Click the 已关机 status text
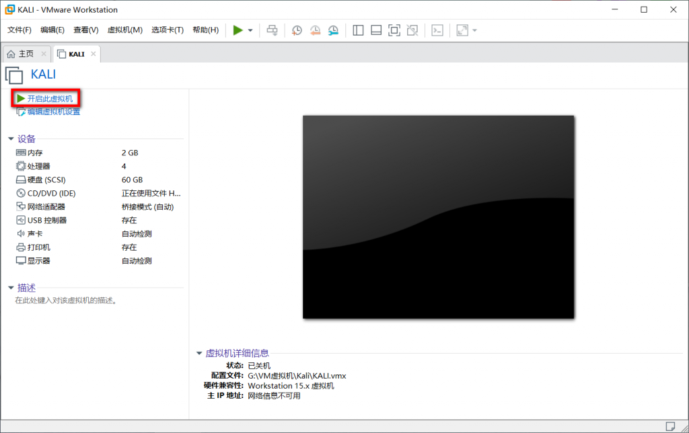This screenshot has height=433, width=689. [259, 365]
